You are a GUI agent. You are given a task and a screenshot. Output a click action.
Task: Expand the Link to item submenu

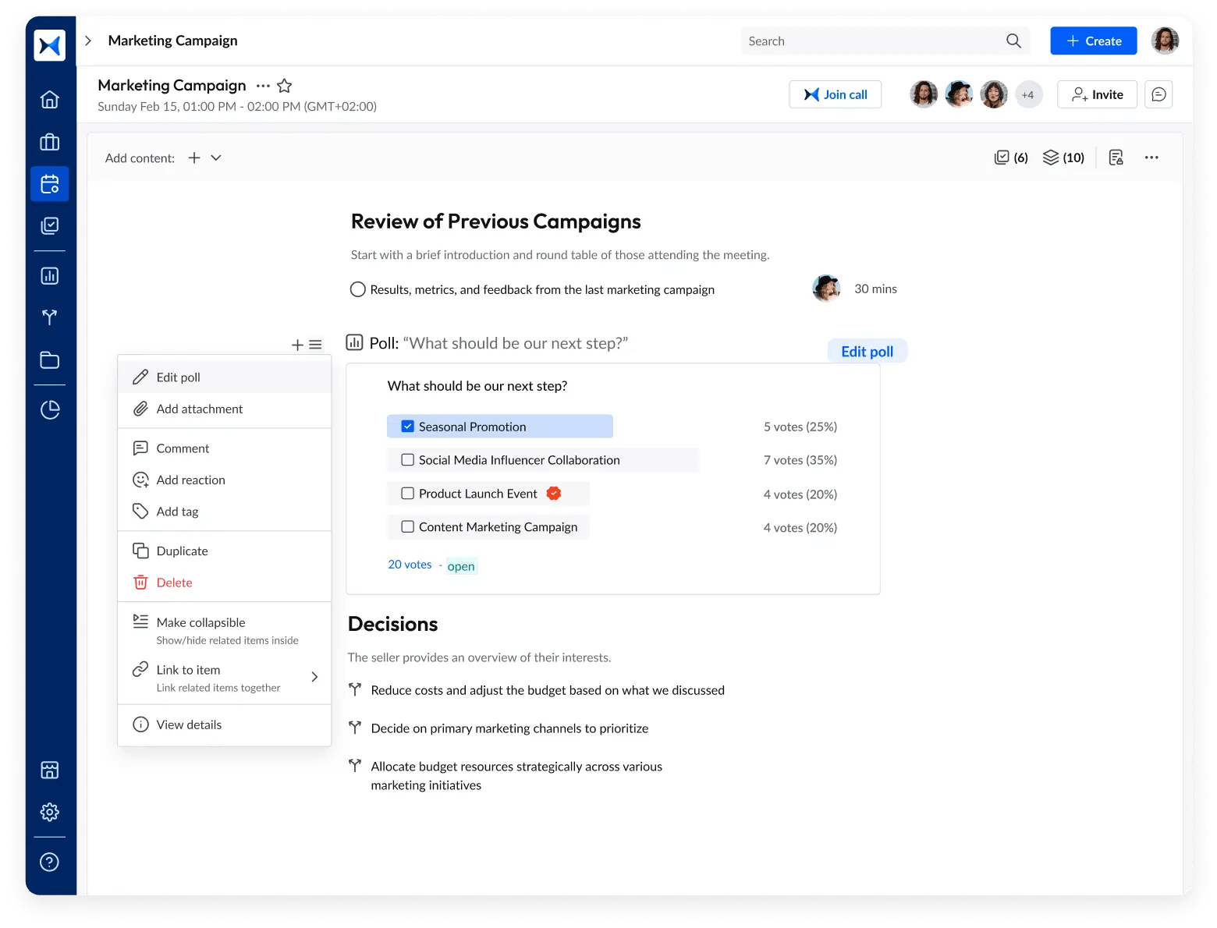(314, 677)
